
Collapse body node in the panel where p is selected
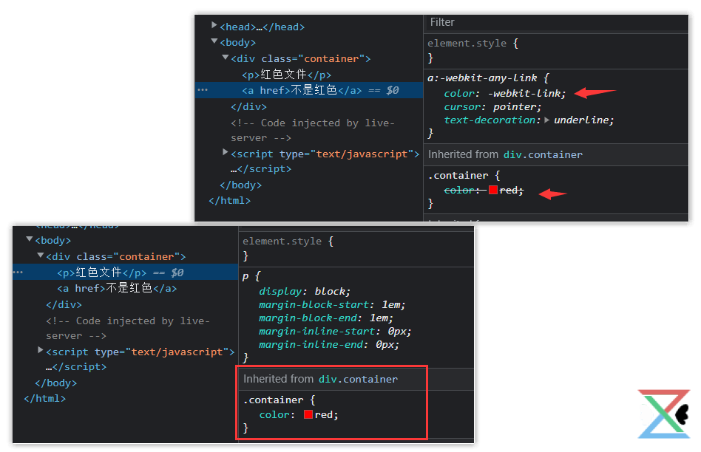30,239
